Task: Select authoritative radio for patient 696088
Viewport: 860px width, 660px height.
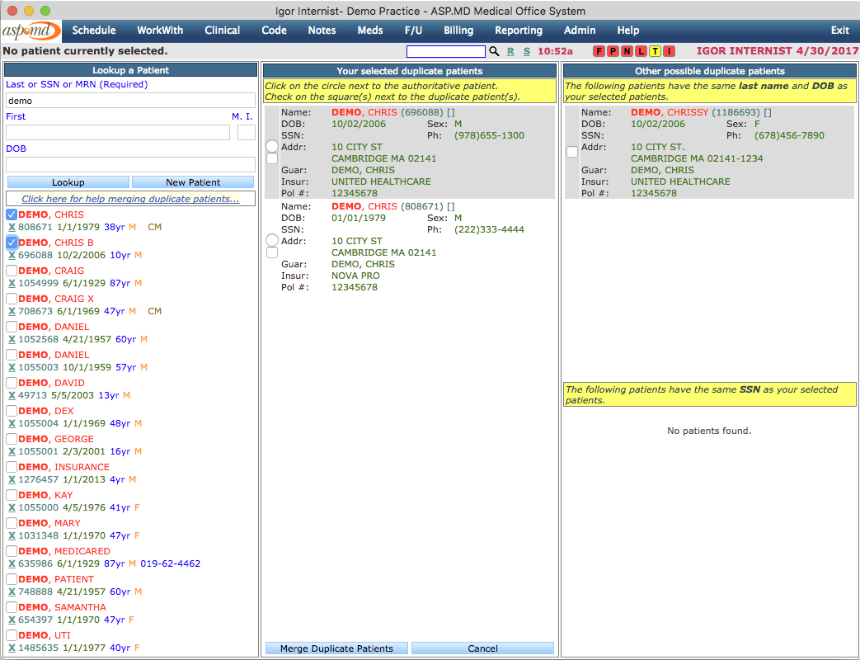Action: pyautogui.click(x=272, y=146)
